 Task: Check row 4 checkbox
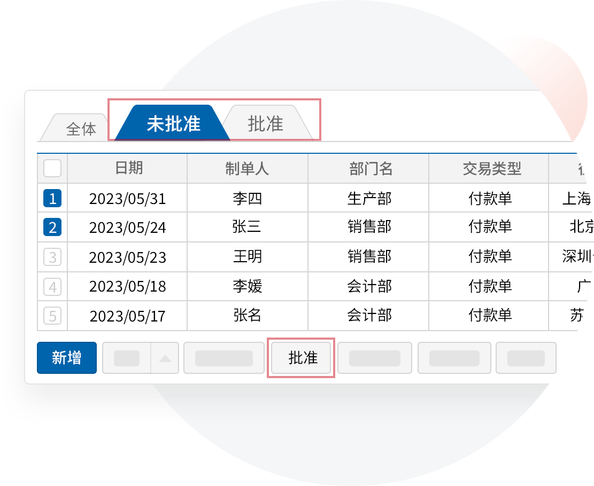pos(52,287)
